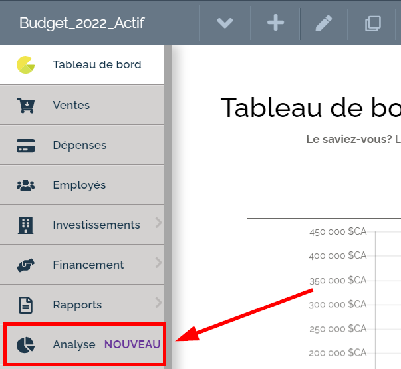This screenshot has height=369, width=401.
Task: Open the Ventes section
Action: click(82, 105)
